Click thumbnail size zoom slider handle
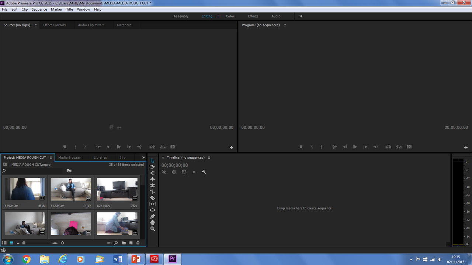The height and width of the screenshot is (265, 472). (x=24, y=243)
